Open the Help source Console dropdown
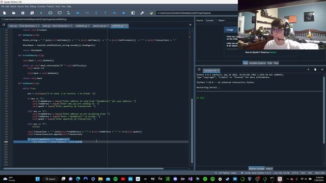 point(210,20)
